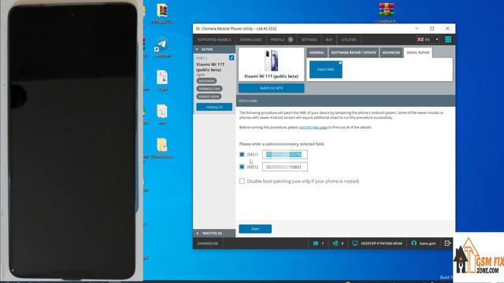Screen dimensions: 504x283
Task: Click the top tag pill on the device card
Action: tap(206, 81)
